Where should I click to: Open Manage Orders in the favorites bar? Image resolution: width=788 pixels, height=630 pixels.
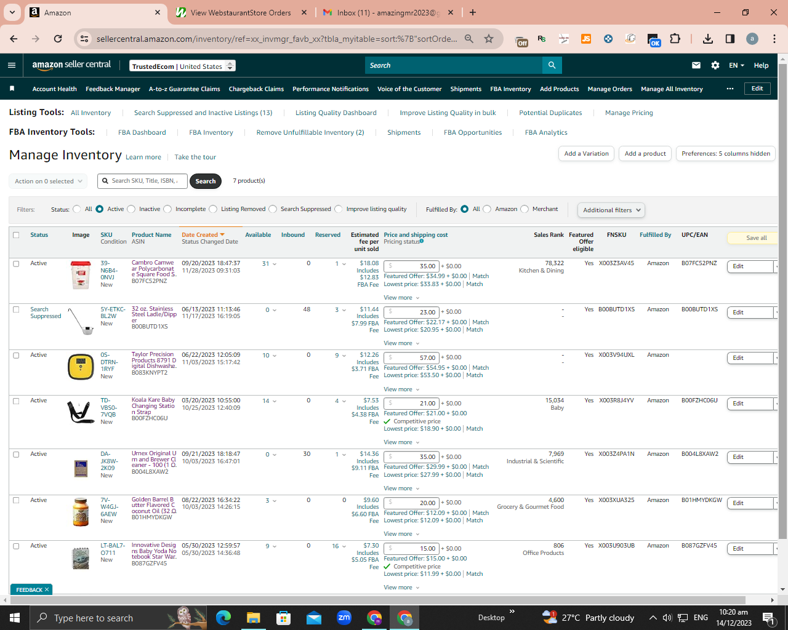coord(609,89)
